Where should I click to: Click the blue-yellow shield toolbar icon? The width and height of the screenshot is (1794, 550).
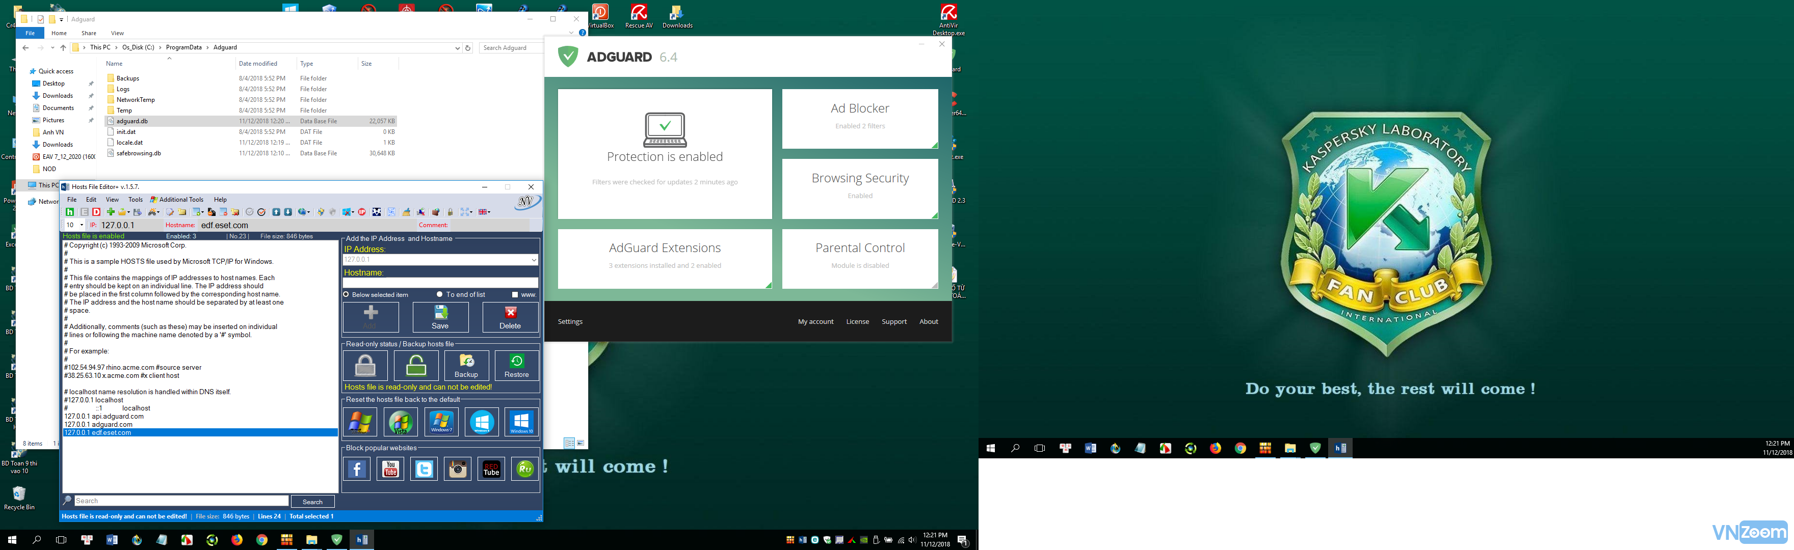pyautogui.click(x=321, y=212)
